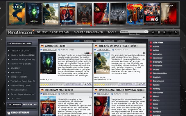Screen dimensions: 186x116
Task: Sort listing by Datum
Action: [x=76, y=41]
